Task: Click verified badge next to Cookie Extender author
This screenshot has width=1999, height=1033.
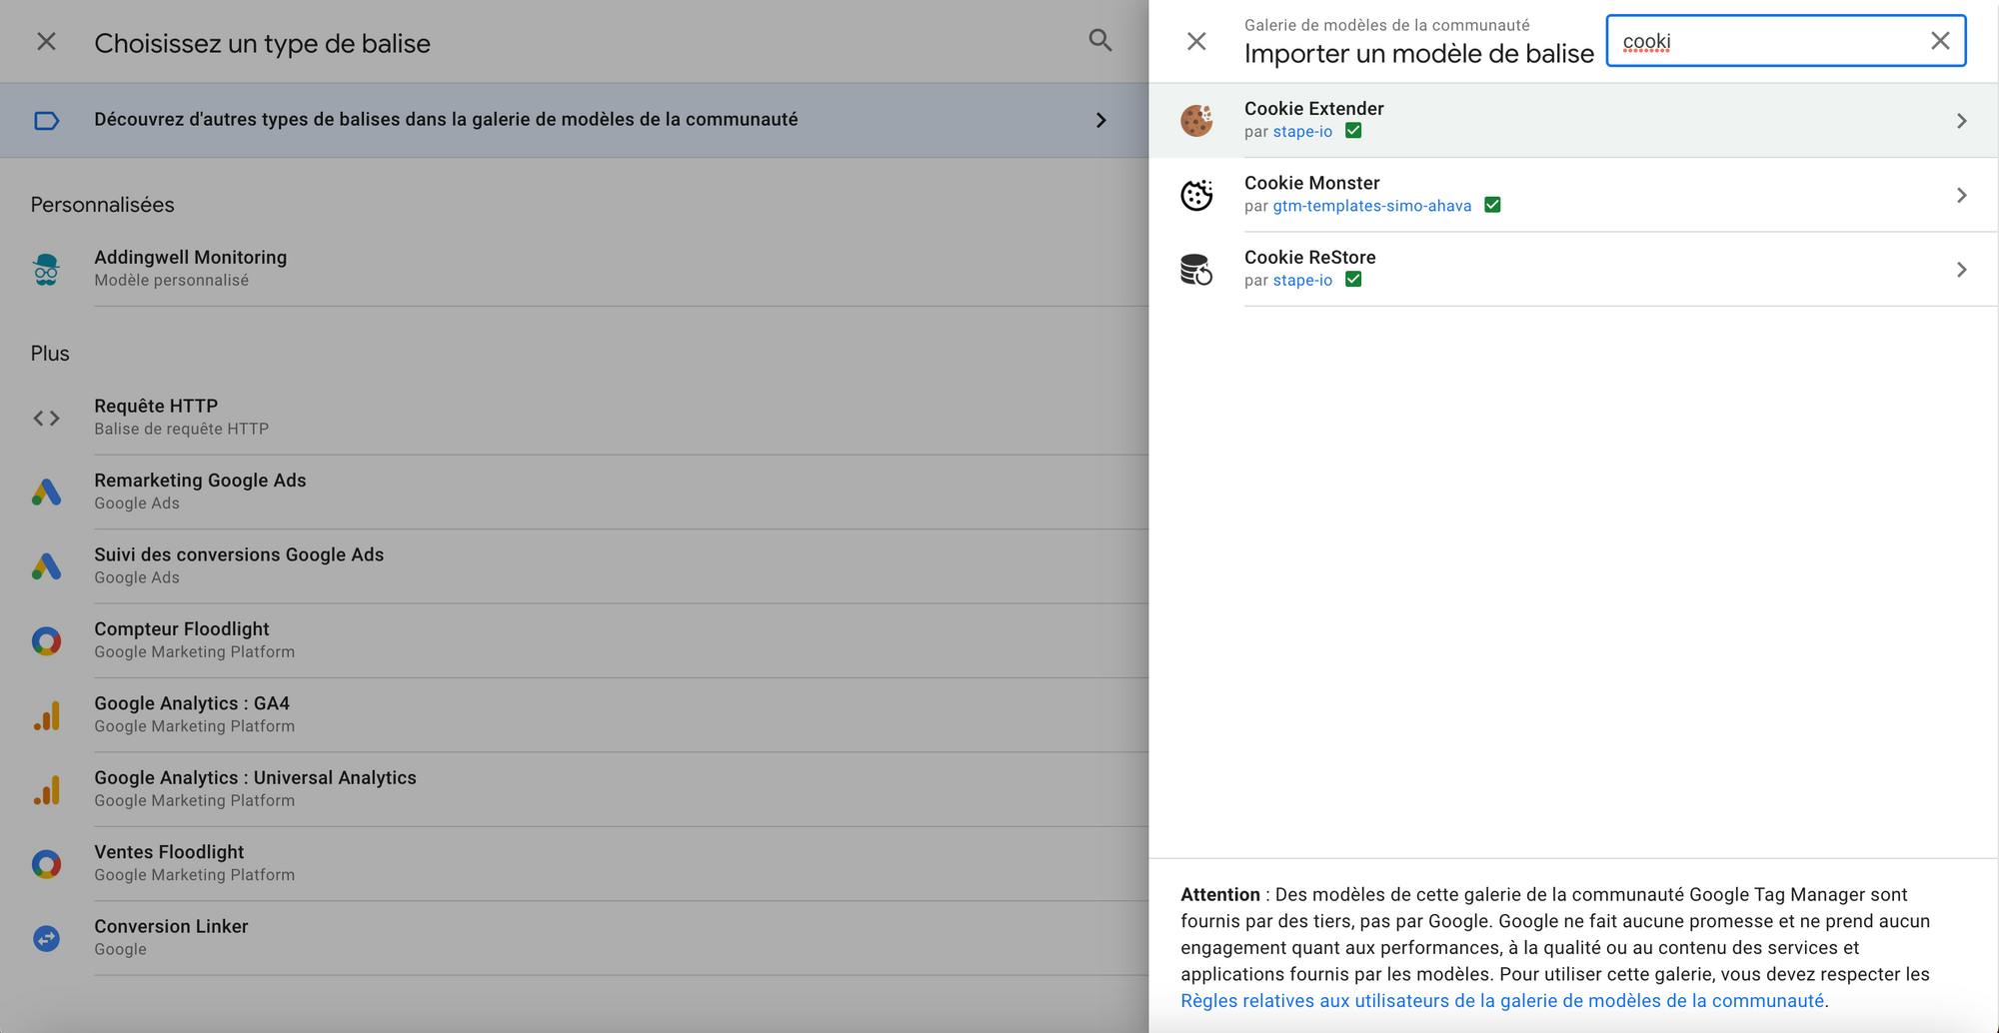Action: (x=1353, y=131)
